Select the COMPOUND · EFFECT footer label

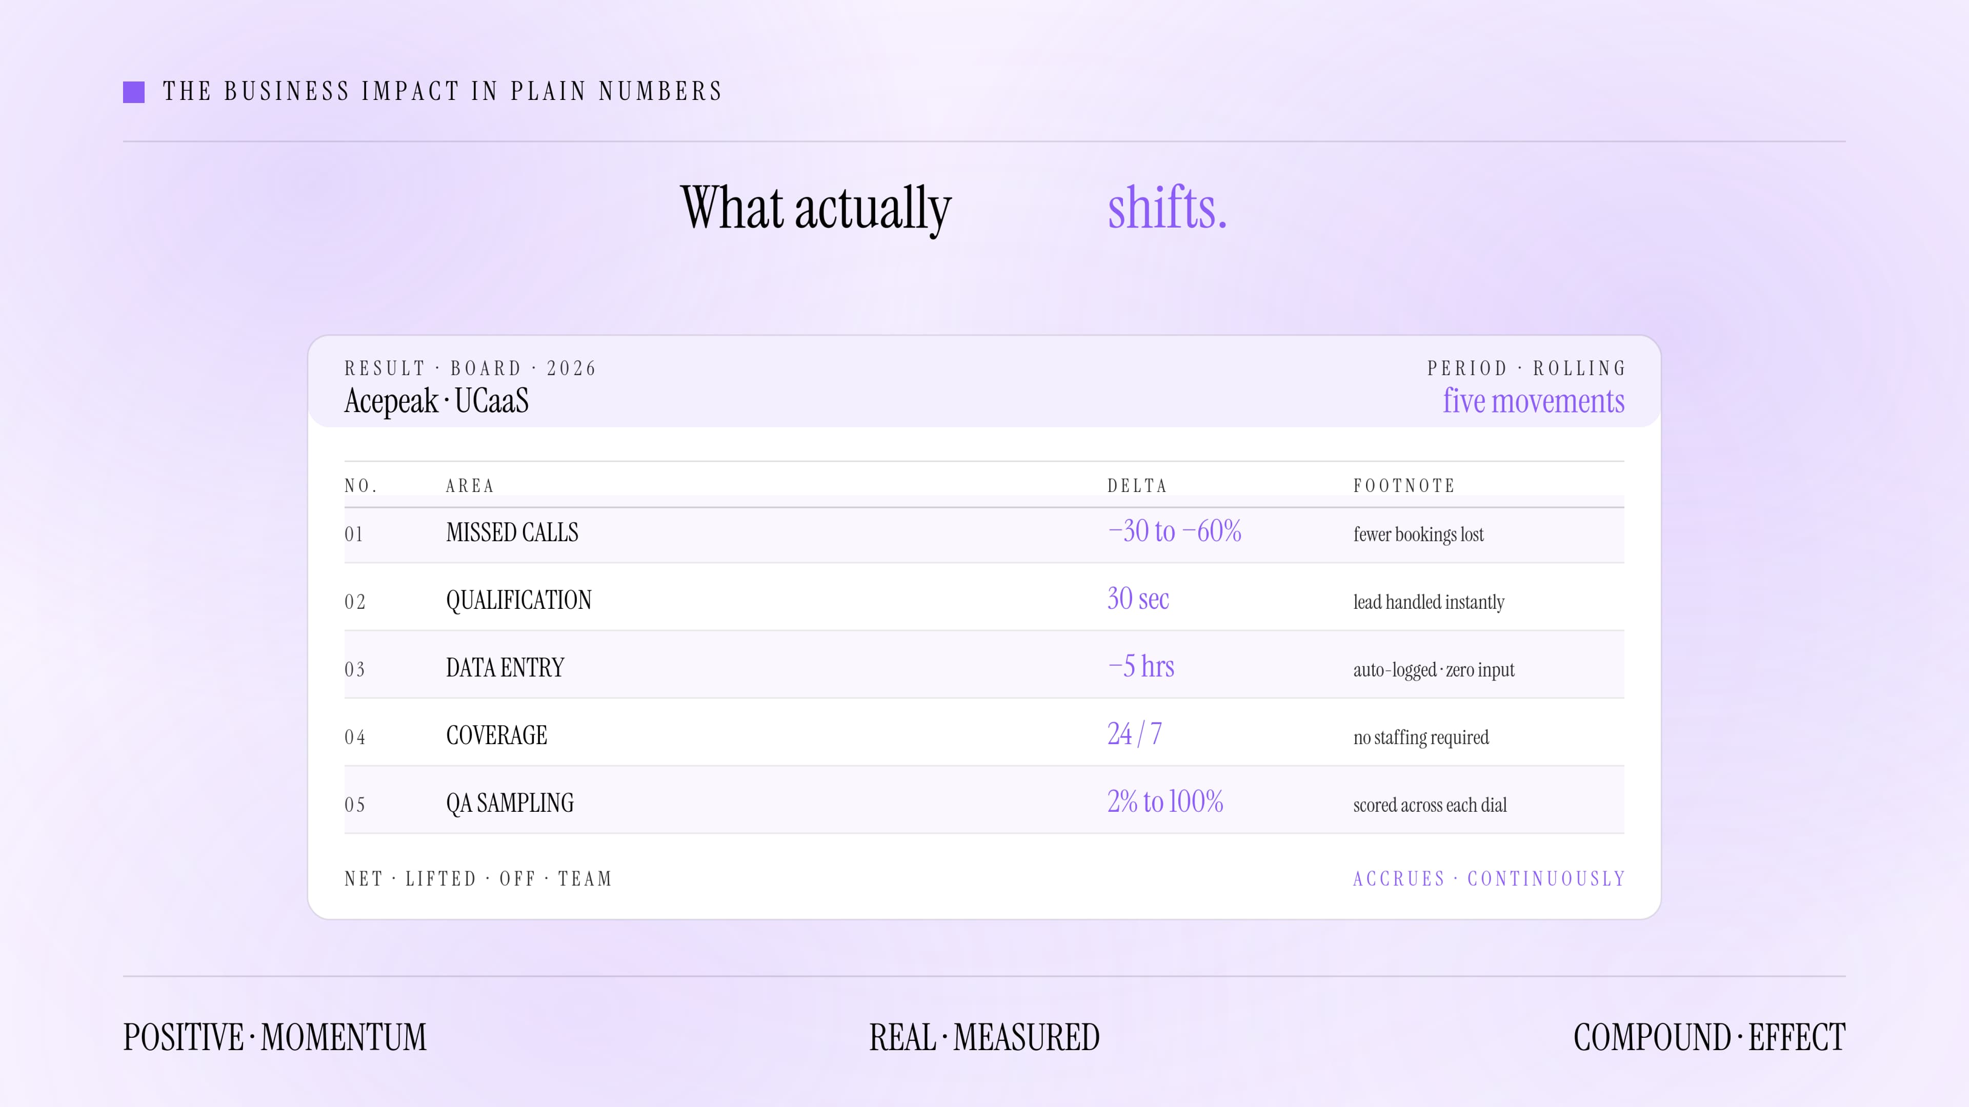[x=1709, y=1037]
